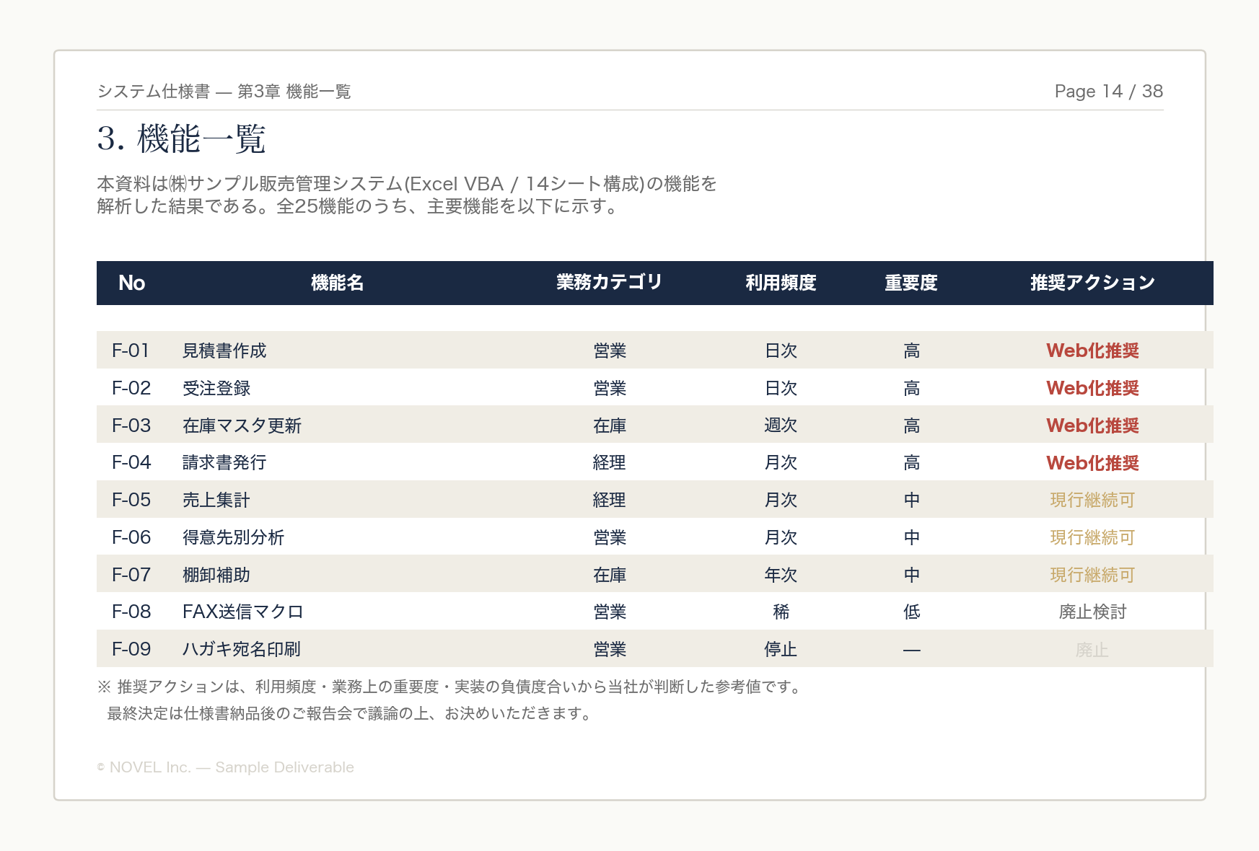This screenshot has width=1259, height=851.
Task: Click '経理' category in the 請求書発行 row
Action: (x=609, y=462)
